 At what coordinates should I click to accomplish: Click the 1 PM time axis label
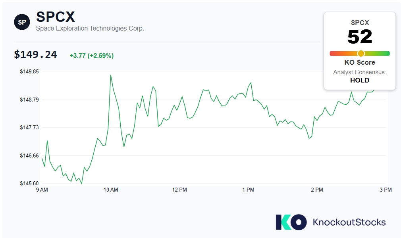(248, 190)
